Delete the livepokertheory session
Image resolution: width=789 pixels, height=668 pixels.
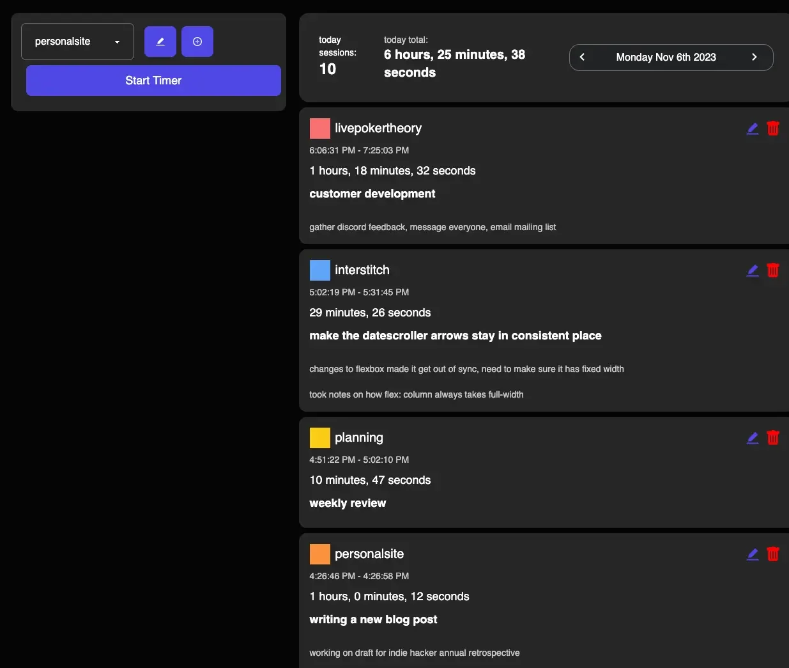pos(773,128)
